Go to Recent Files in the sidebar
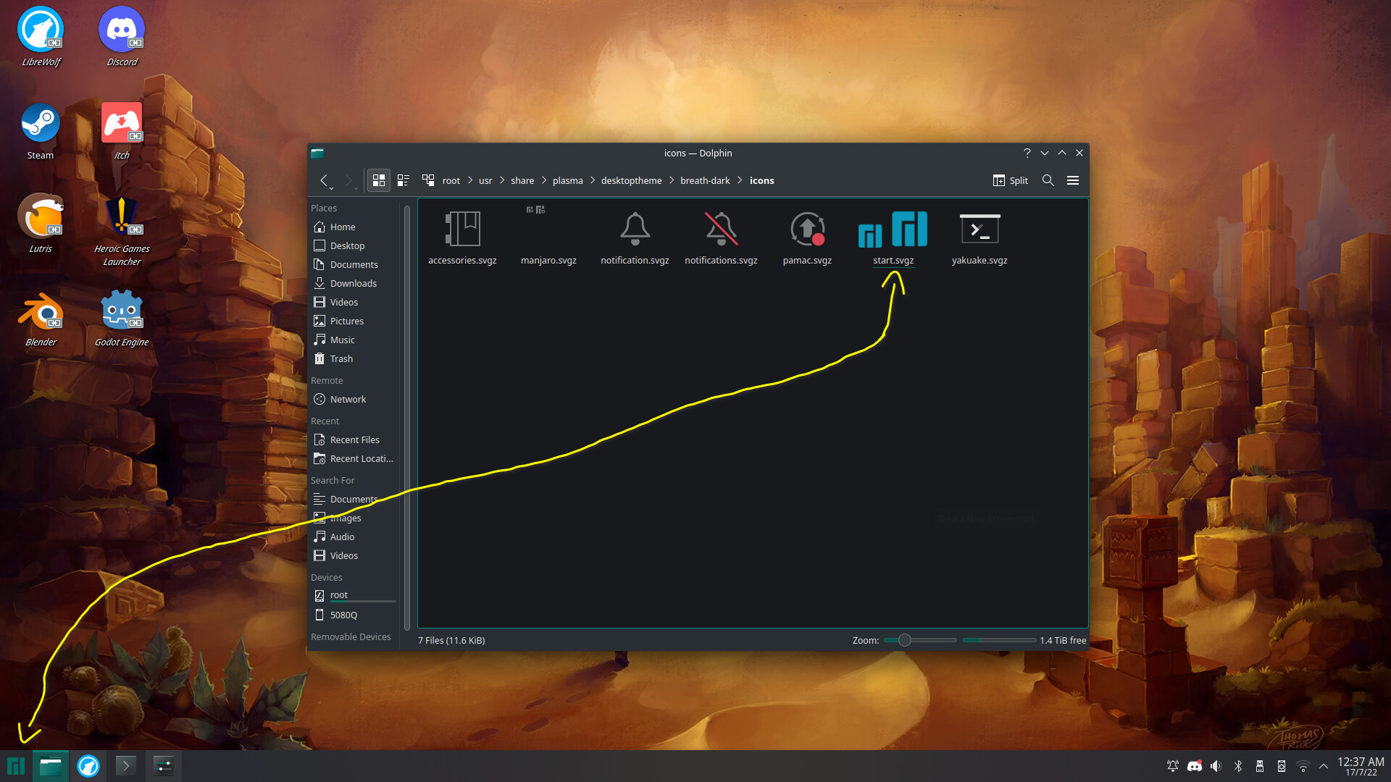 354,440
